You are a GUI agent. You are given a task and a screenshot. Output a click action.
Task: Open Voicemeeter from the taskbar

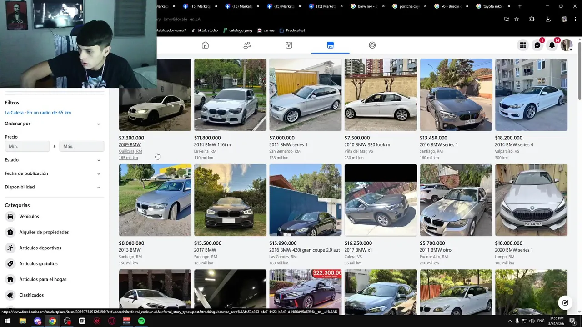[x=127, y=321]
